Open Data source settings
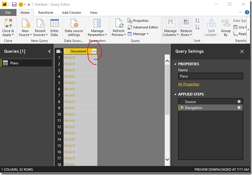Screen dimensions: 252x175 click(x=74, y=27)
